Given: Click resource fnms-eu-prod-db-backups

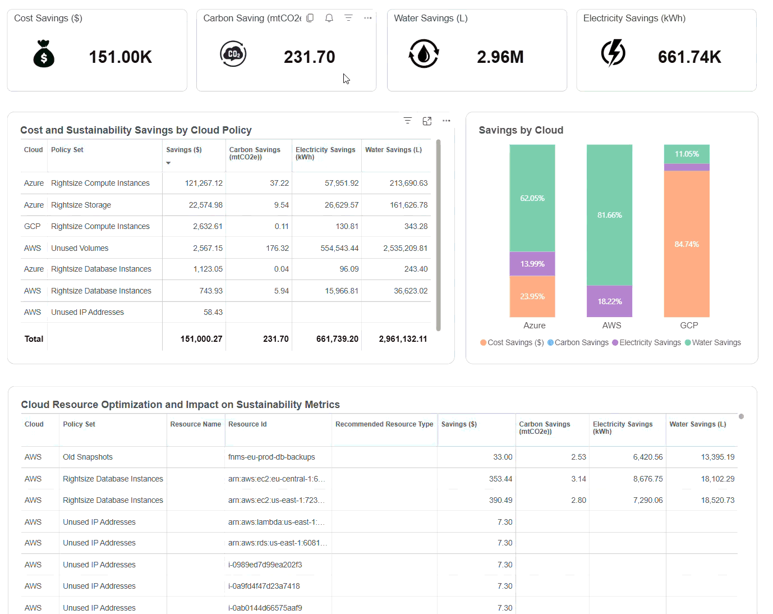Looking at the screenshot, I should click(272, 457).
